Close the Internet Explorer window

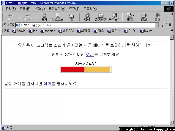point(171,3)
